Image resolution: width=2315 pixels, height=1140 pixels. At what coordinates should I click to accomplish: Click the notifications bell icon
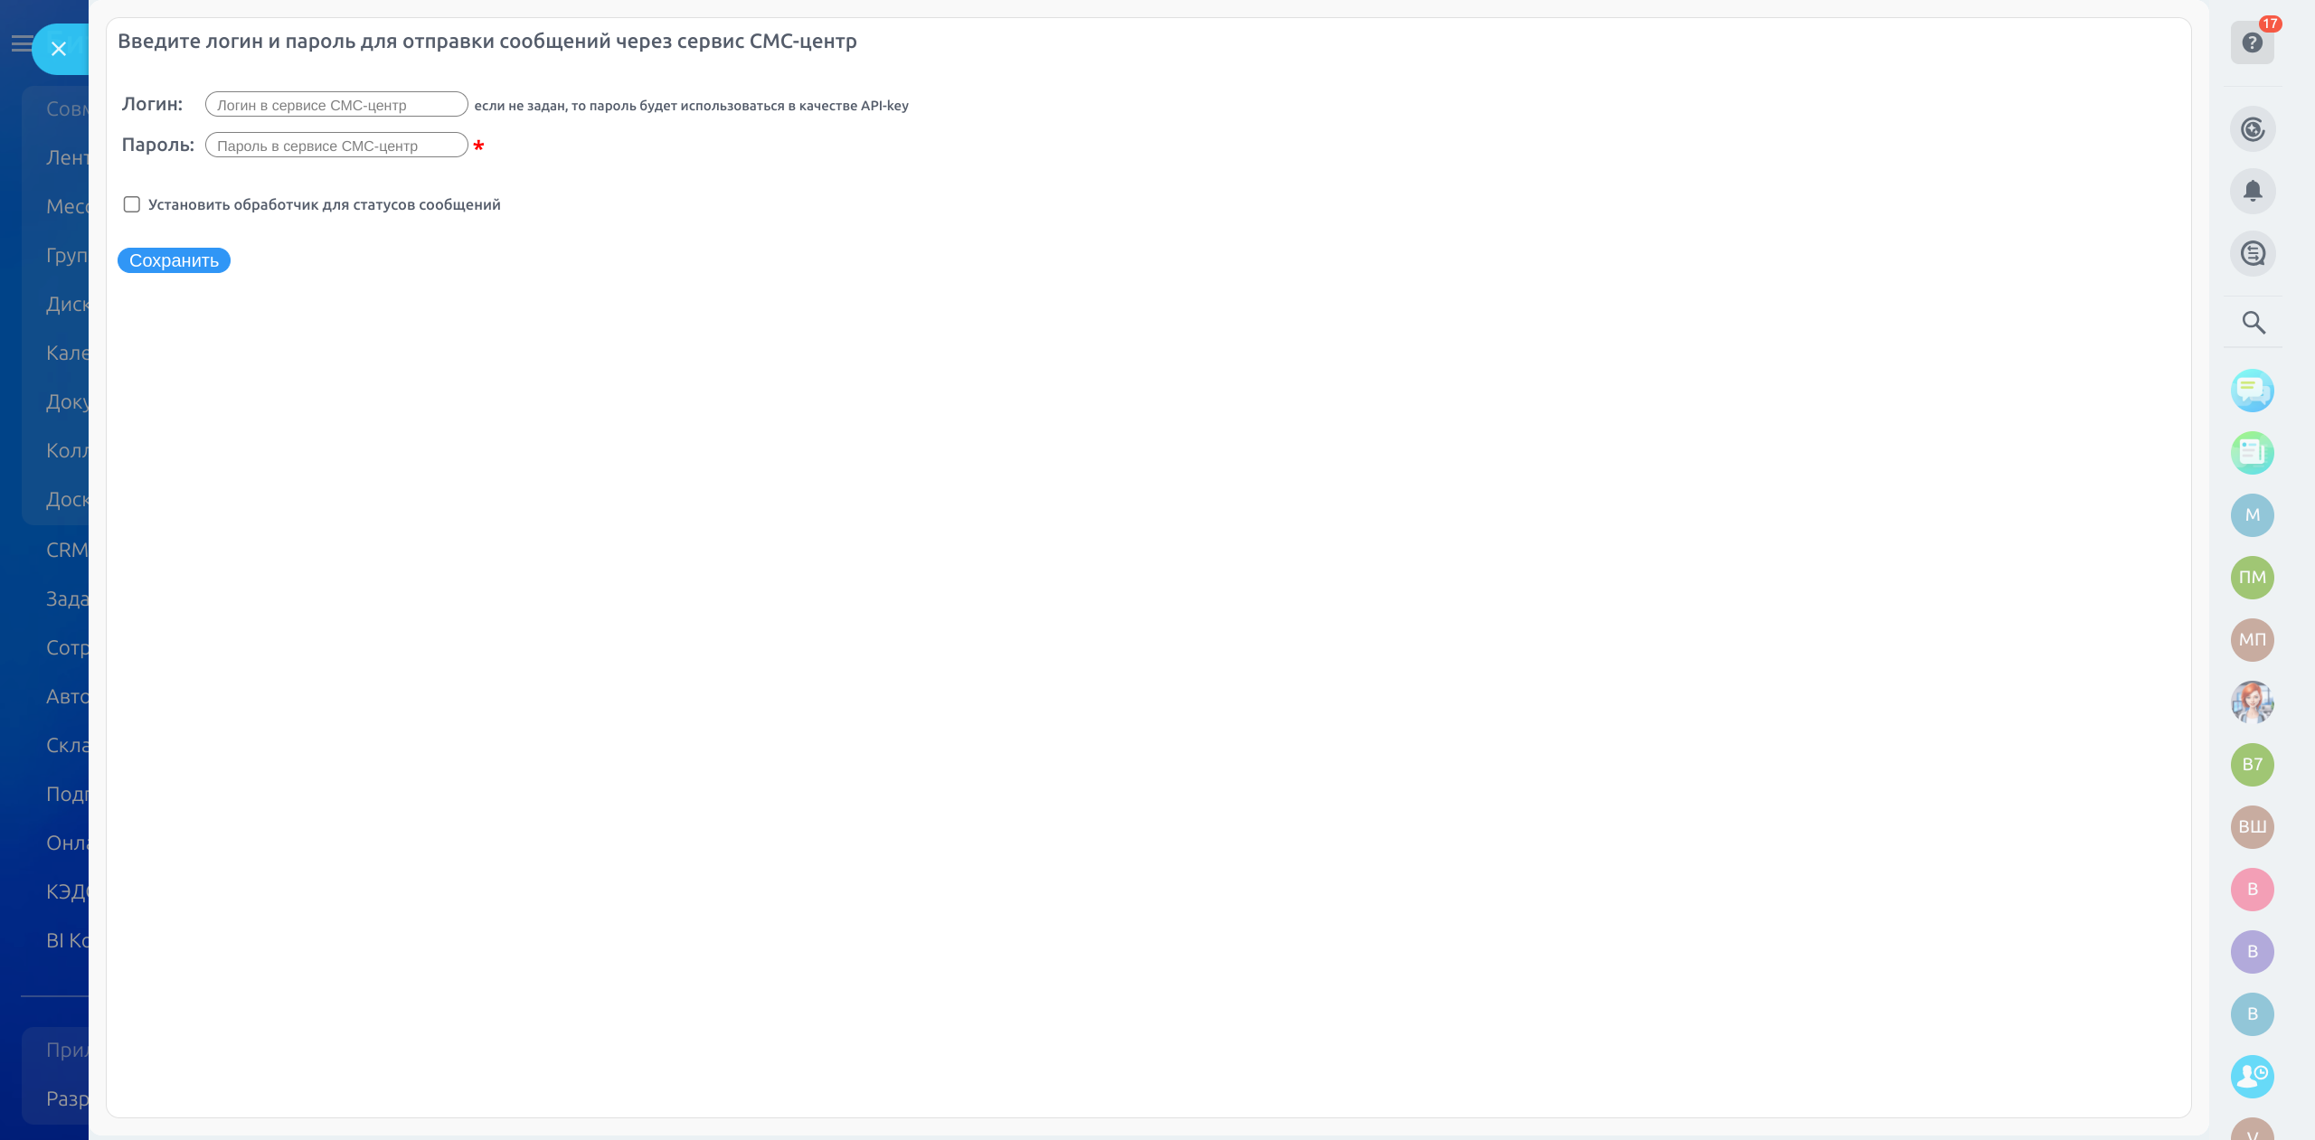click(x=2253, y=192)
